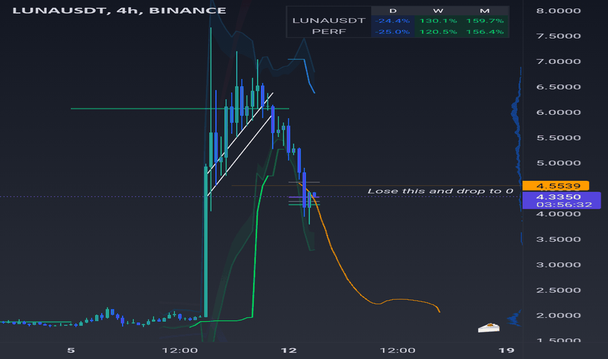The height and width of the screenshot is (359, 608).
Task: Click the 156.4% PERF monthly cell
Action: [x=485, y=31]
